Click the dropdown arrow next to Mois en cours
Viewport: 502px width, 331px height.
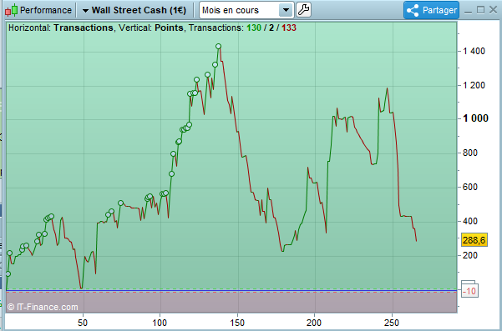click(286, 10)
